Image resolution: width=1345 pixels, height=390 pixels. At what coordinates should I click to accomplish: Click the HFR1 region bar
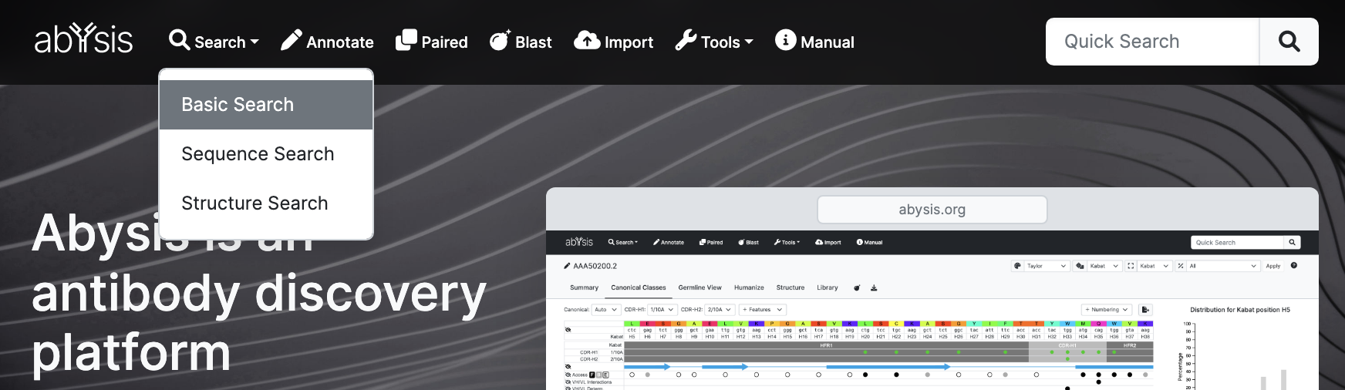826,345
